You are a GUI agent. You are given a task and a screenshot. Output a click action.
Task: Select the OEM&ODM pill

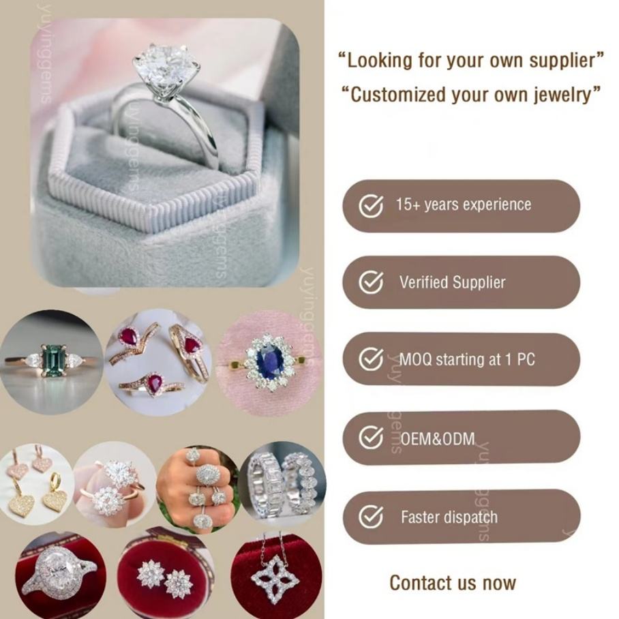(461, 438)
